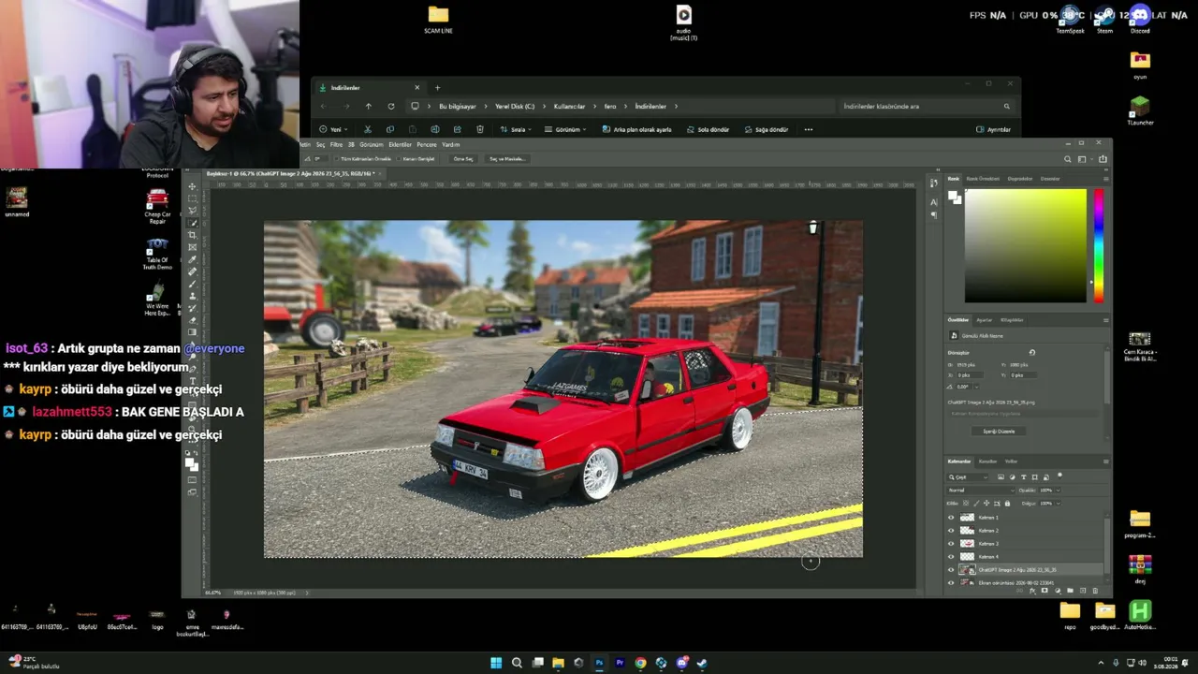Open the Yardım menu in Photoshop
The image size is (1198, 674).
point(451,145)
